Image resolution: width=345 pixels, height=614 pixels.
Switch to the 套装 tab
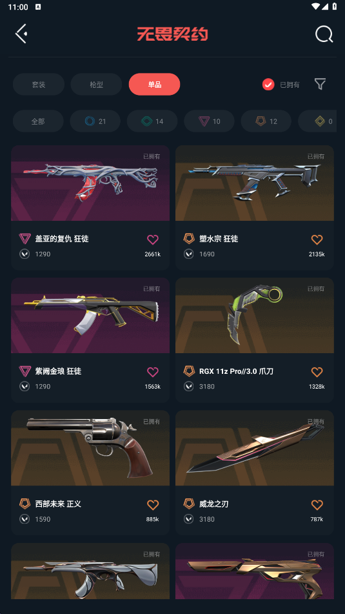coord(39,84)
